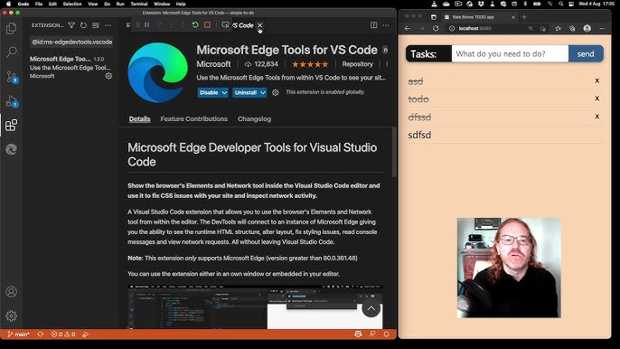Switch to the Changelog tab
This screenshot has width=620, height=349.
click(254, 118)
